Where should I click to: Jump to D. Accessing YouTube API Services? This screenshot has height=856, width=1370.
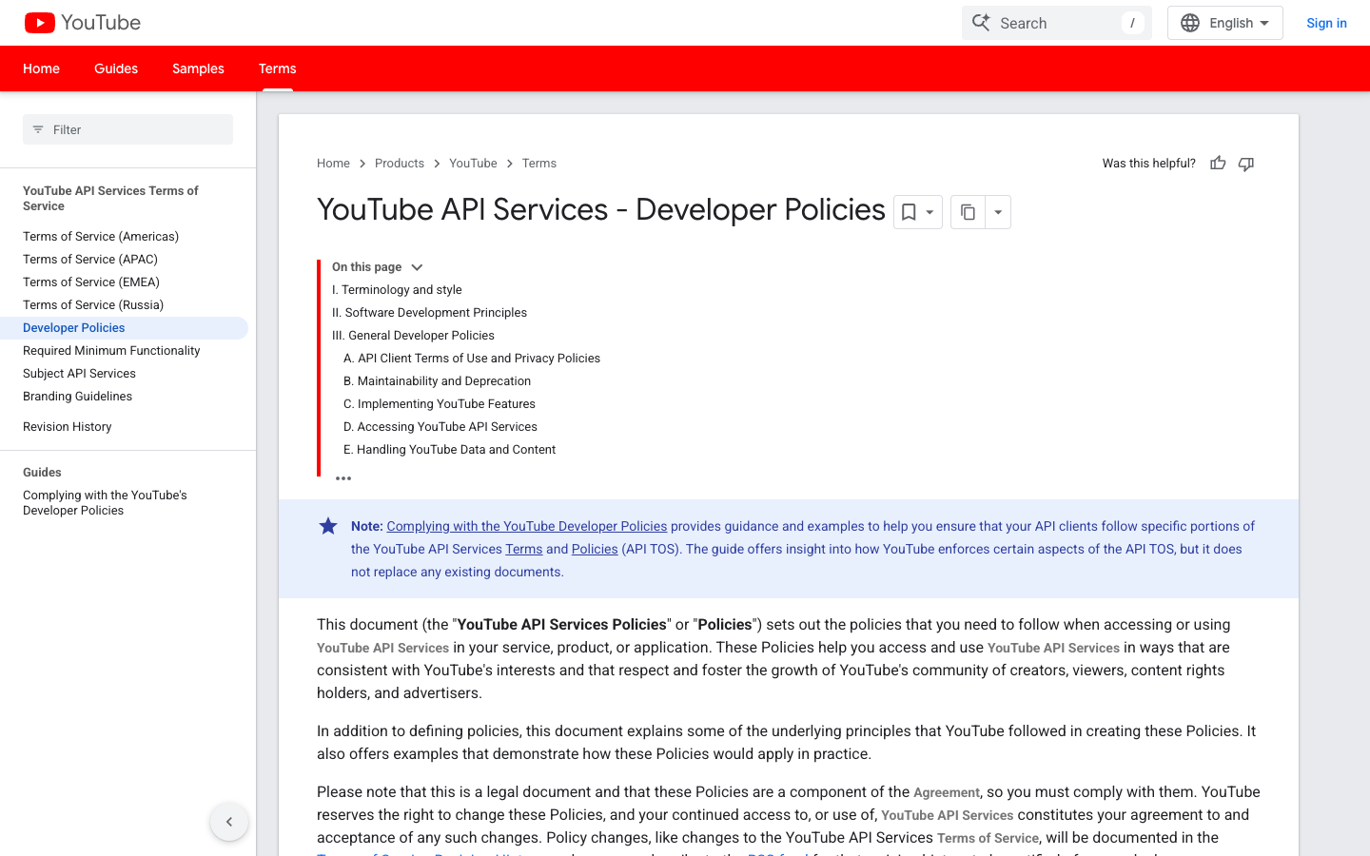pos(440,427)
